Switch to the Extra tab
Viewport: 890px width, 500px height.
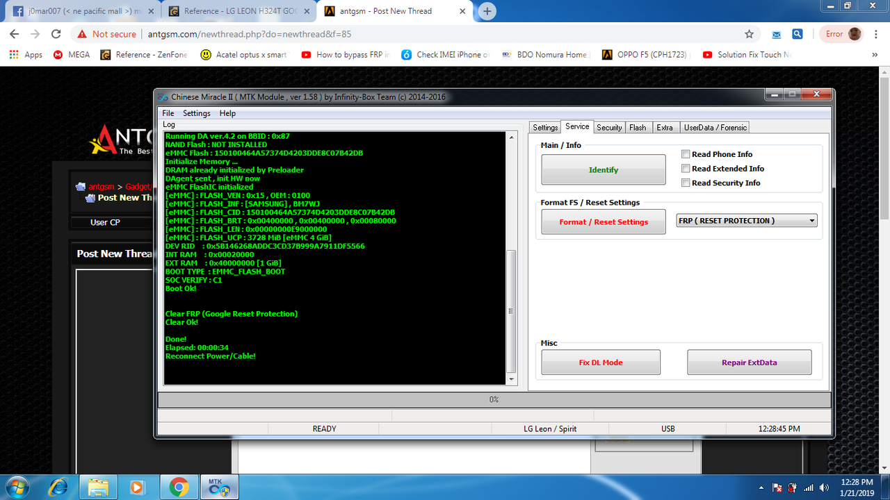pyautogui.click(x=665, y=127)
